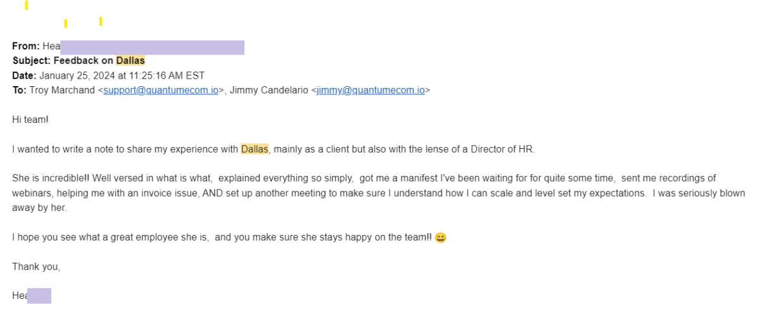Viewport: 760px width, 323px height.
Task: Click 'She is incredible!!' sentence start
Action: (x=47, y=179)
